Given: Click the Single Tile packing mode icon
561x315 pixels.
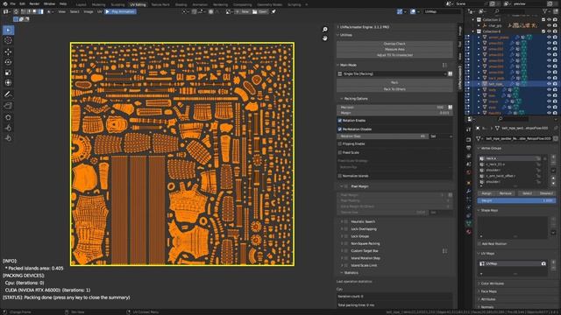Looking at the screenshot, I should (x=340, y=73).
